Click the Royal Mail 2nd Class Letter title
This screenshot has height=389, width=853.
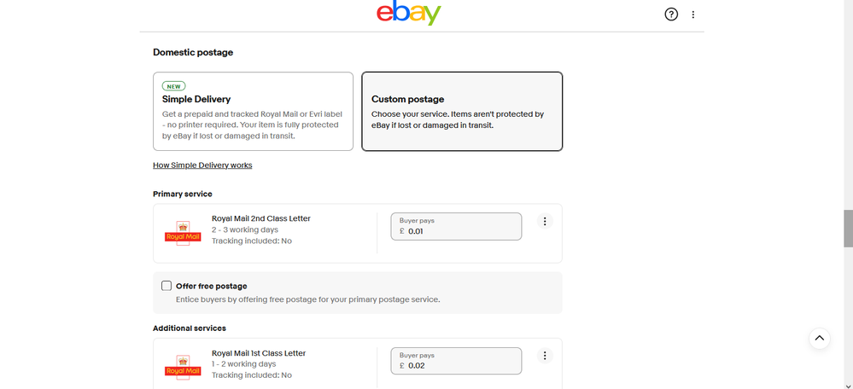[261, 218]
